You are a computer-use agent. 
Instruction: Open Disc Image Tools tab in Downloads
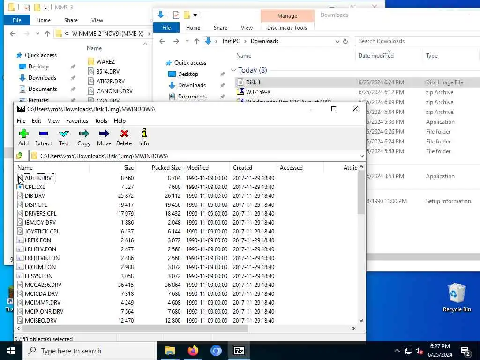click(287, 28)
